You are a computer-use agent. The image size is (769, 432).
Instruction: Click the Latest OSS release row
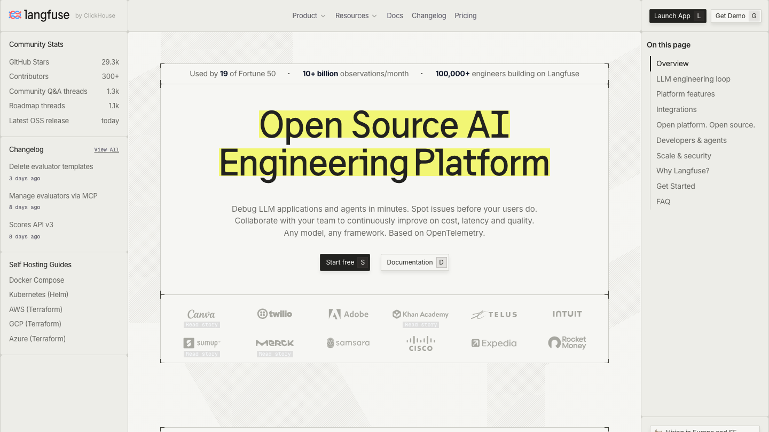(64, 121)
